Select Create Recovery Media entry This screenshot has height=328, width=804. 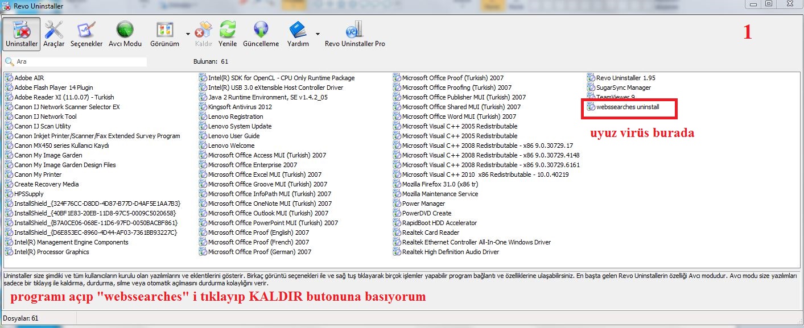[42, 184]
